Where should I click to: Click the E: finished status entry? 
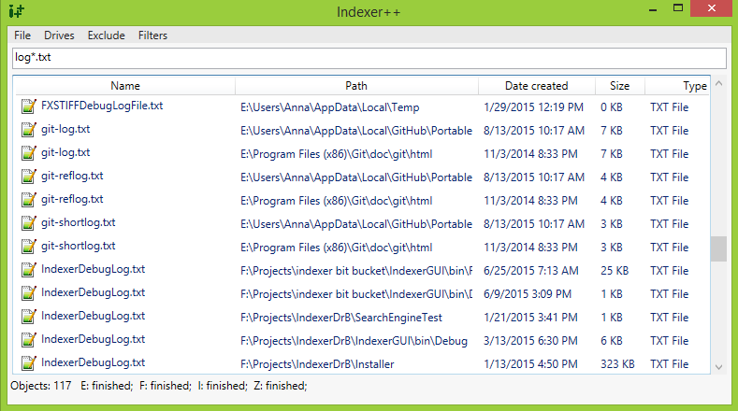tap(107, 386)
